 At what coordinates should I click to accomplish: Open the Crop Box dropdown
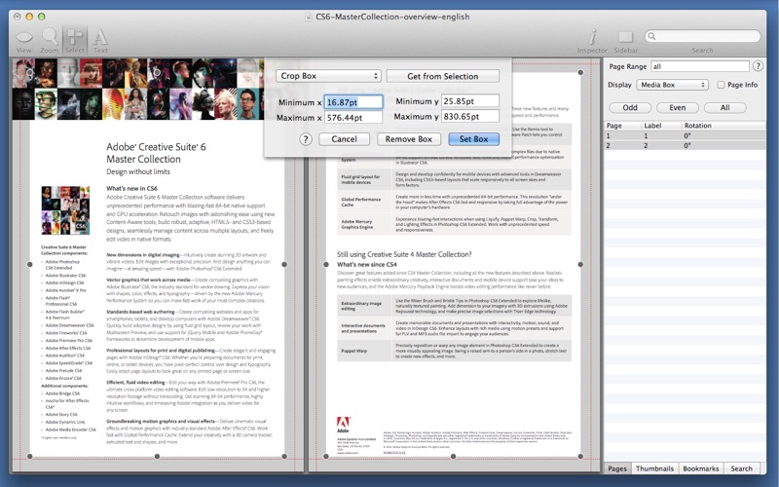coord(328,76)
